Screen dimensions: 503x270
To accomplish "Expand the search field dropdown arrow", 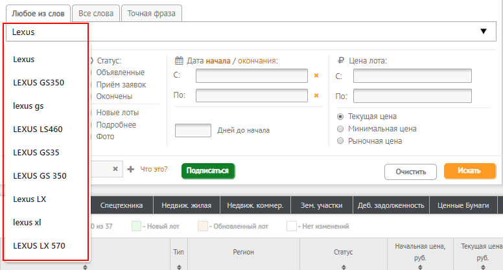I will coord(484,31).
